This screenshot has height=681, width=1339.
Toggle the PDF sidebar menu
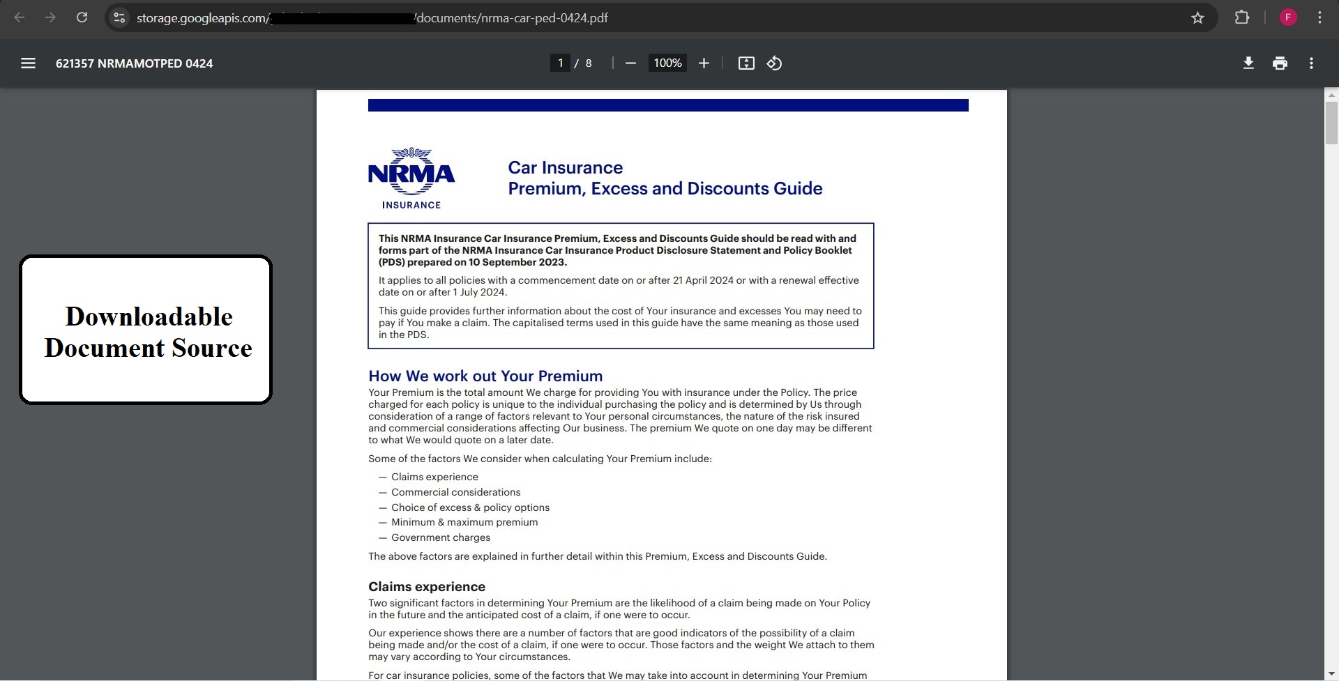pyautogui.click(x=28, y=63)
